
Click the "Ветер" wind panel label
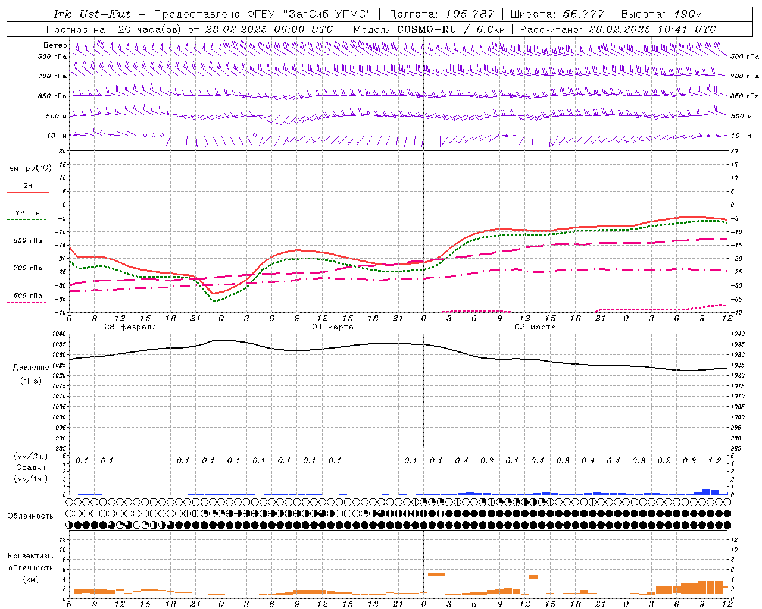pyautogui.click(x=55, y=45)
